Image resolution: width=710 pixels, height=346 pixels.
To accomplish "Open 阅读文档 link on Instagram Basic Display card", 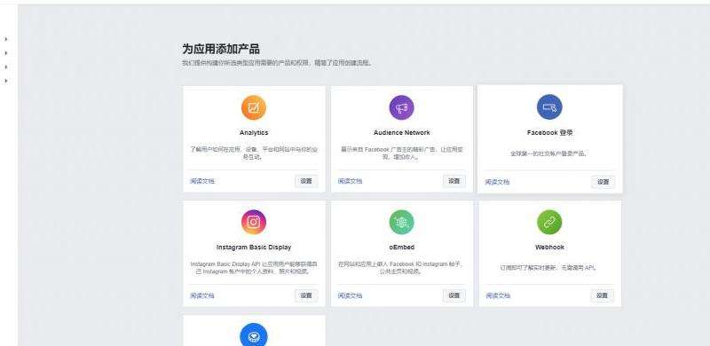I will [x=202, y=295].
